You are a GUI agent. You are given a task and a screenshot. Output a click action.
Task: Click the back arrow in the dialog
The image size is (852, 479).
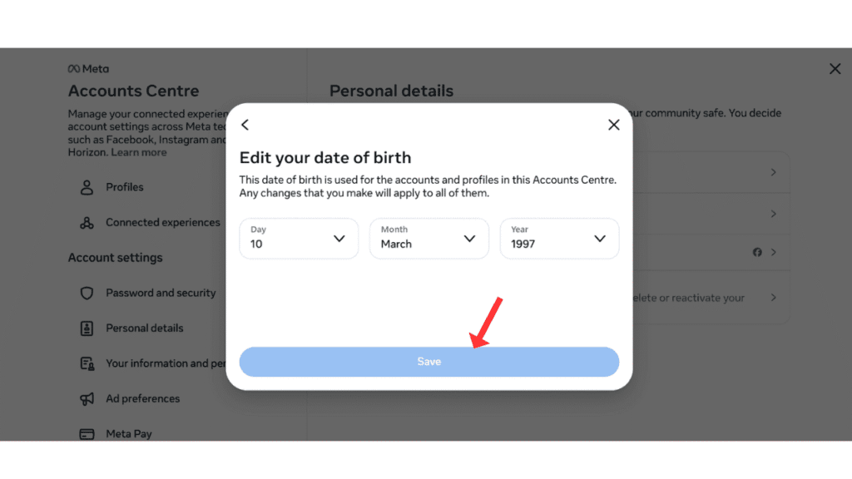[x=245, y=124]
